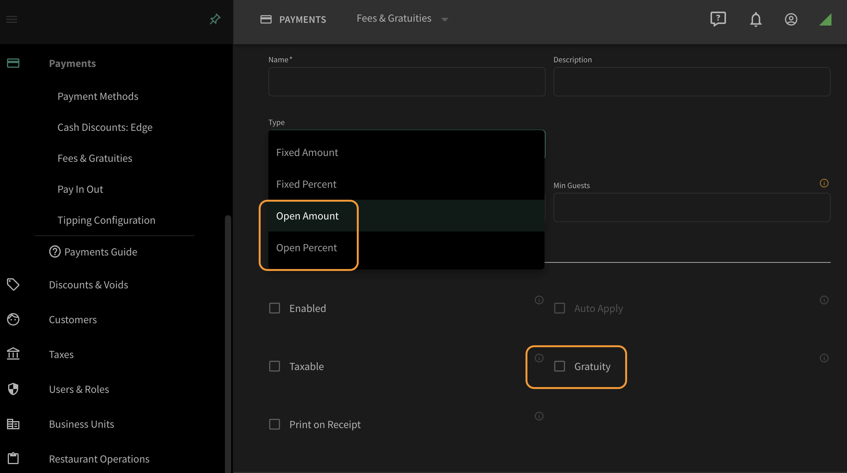The height and width of the screenshot is (473, 847).
Task: Choose Open Amount type option
Action: point(406,216)
